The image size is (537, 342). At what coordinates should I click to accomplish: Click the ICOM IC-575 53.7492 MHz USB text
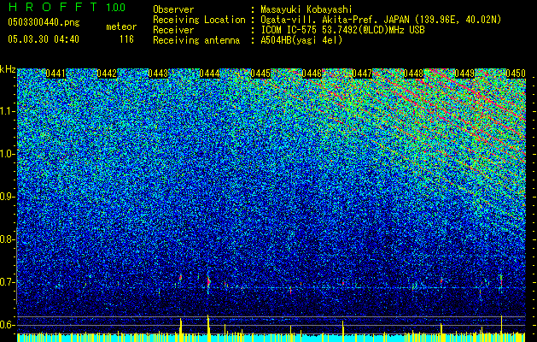coord(342,30)
